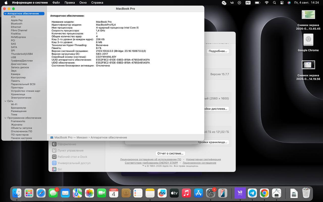Open Contacts app in the Dock

tap(126, 193)
